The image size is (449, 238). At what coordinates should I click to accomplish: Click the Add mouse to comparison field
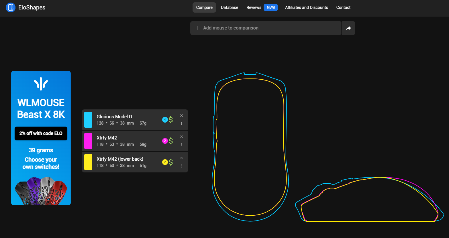point(266,28)
